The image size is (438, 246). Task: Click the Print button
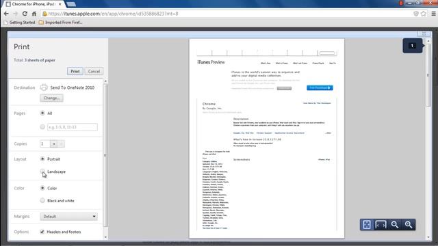tap(75, 71)
